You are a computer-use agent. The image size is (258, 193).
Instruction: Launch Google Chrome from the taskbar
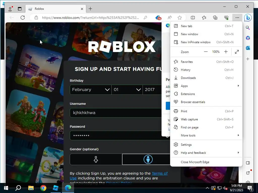tap(43, 188)
